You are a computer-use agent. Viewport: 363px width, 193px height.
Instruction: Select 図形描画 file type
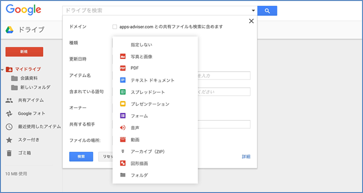click(155, 163)
